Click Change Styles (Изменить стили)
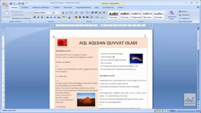Screen dimensions: 201x113 (x=172, y=15)
